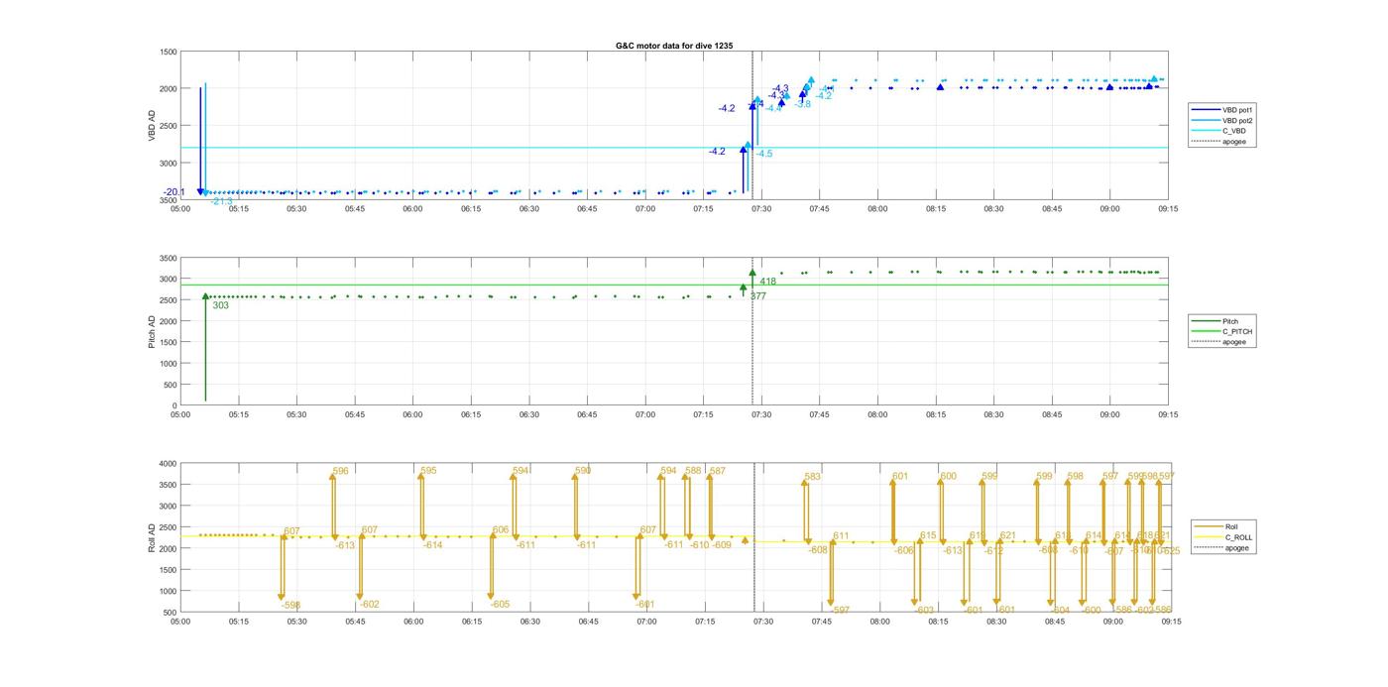Click the 'Pitch AD' y-axis label
1388x687 pixels.
click(x=153, y=331)
